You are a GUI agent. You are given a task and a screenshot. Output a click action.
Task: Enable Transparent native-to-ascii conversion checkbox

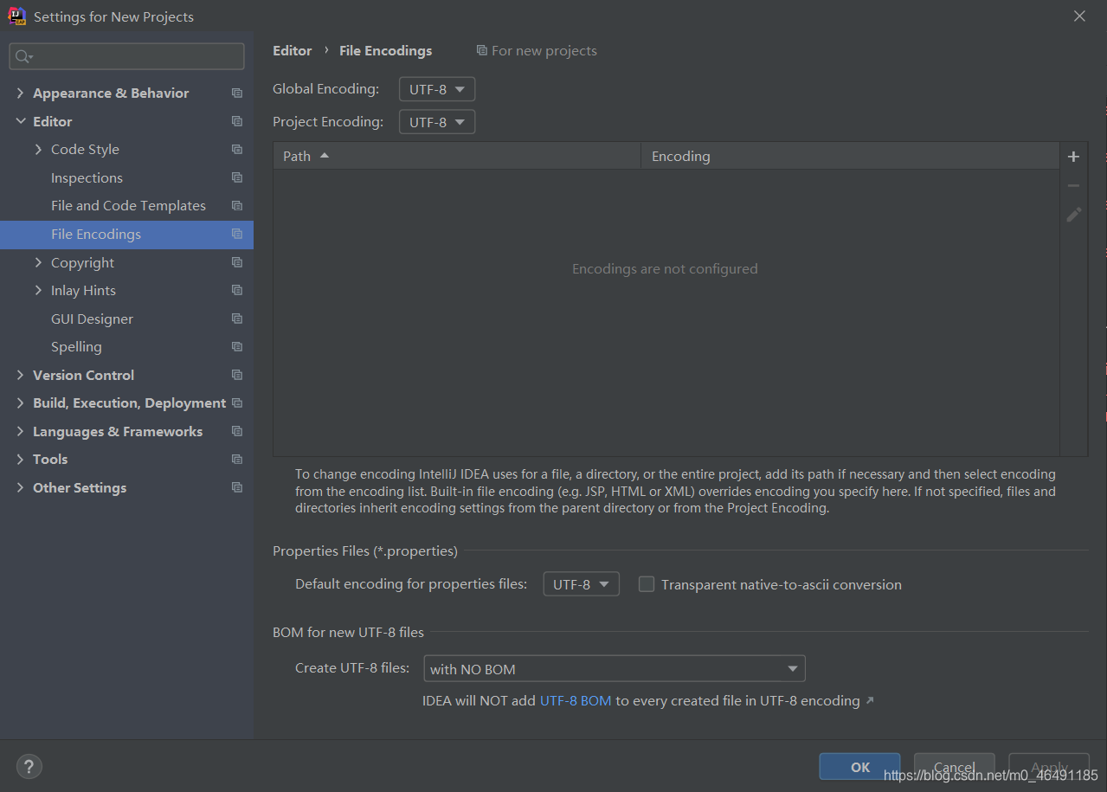647,584
